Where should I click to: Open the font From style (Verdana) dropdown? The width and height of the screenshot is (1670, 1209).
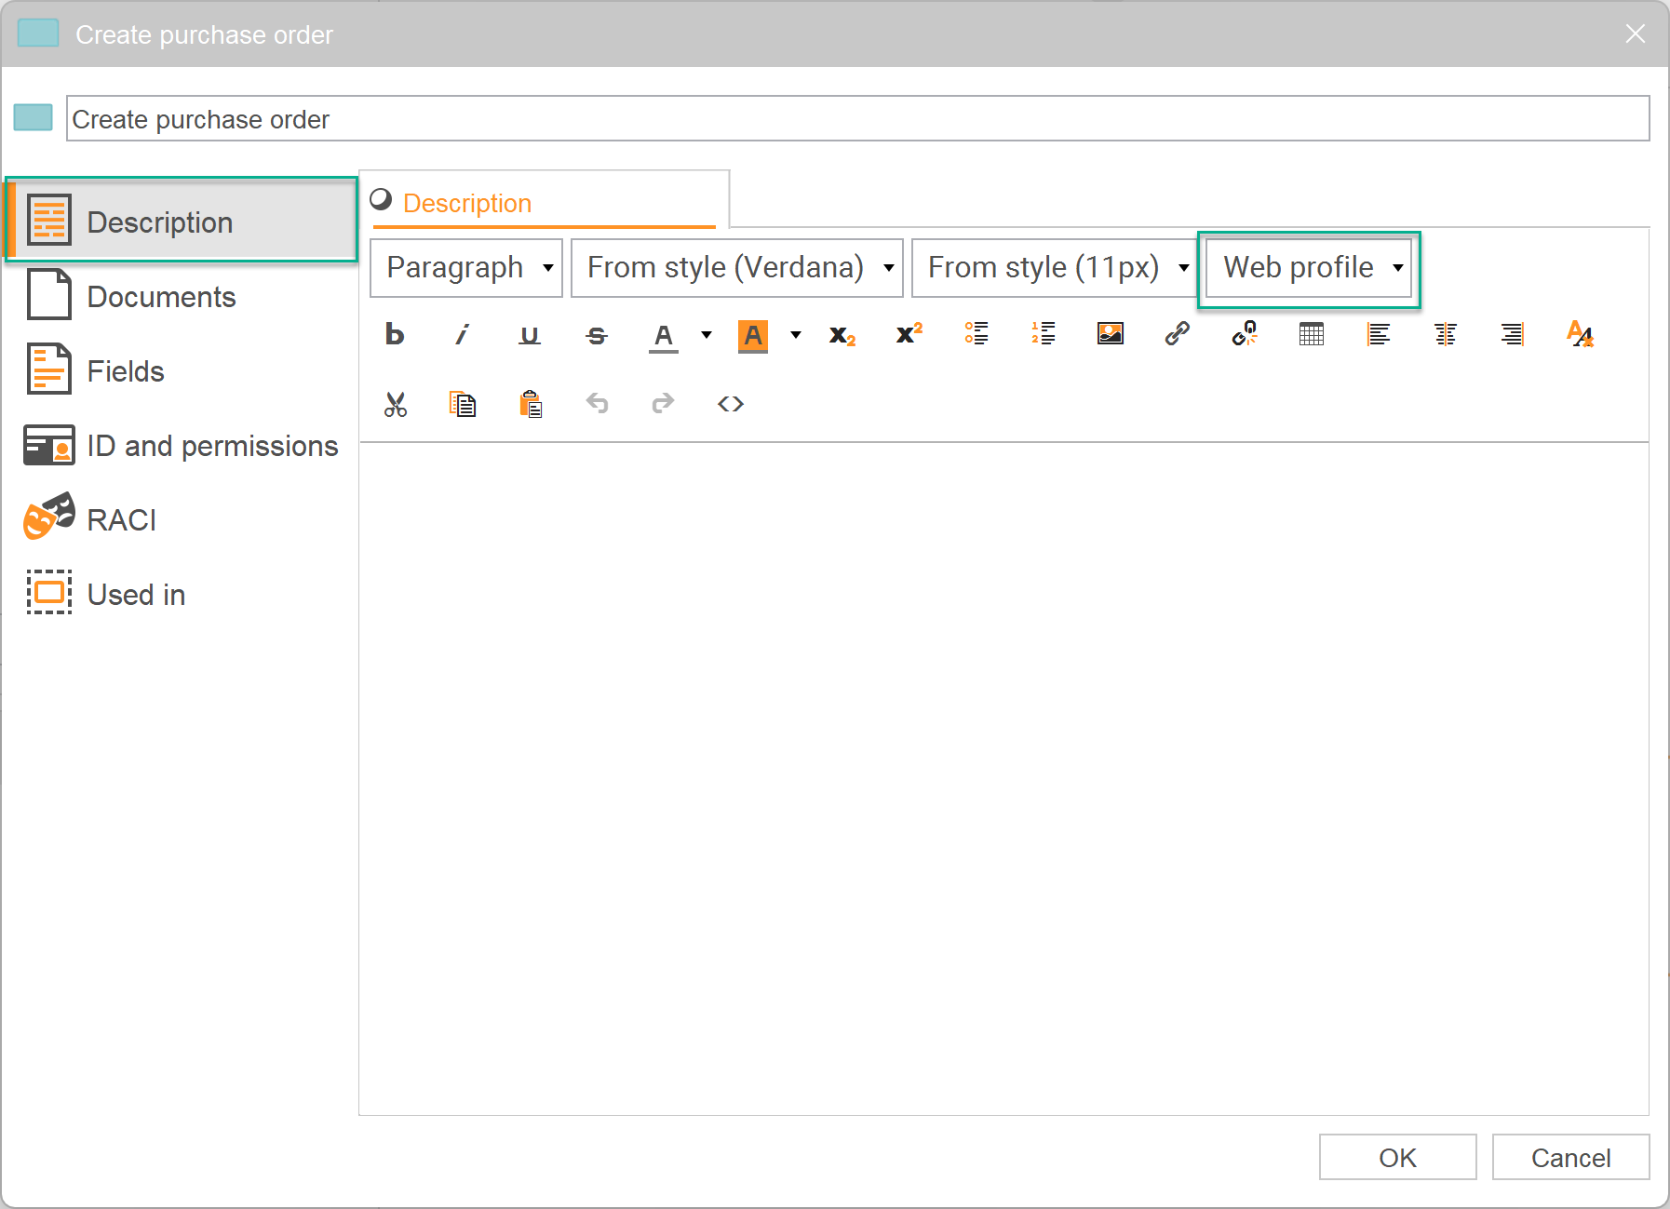737,268
